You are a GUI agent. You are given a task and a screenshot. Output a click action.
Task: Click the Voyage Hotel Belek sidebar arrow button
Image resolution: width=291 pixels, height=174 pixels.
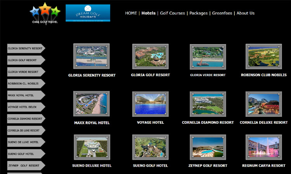tap(26, 107)
